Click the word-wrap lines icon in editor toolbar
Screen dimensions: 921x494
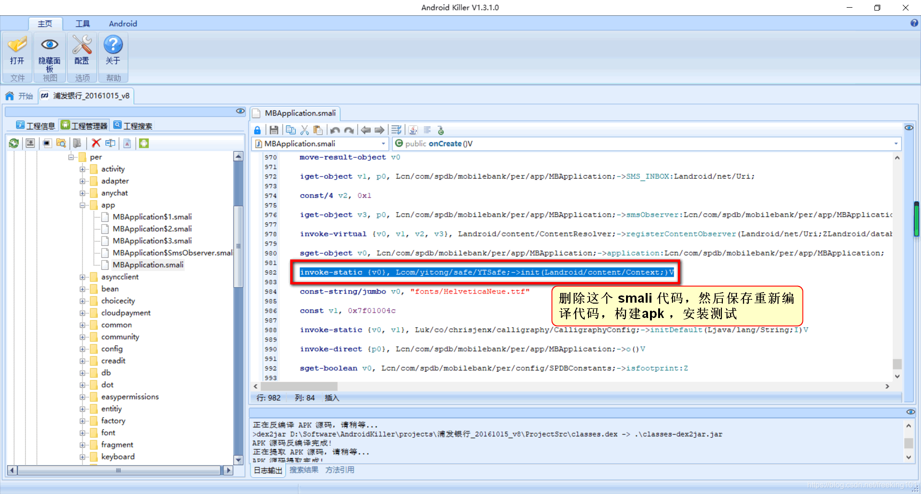396,130
